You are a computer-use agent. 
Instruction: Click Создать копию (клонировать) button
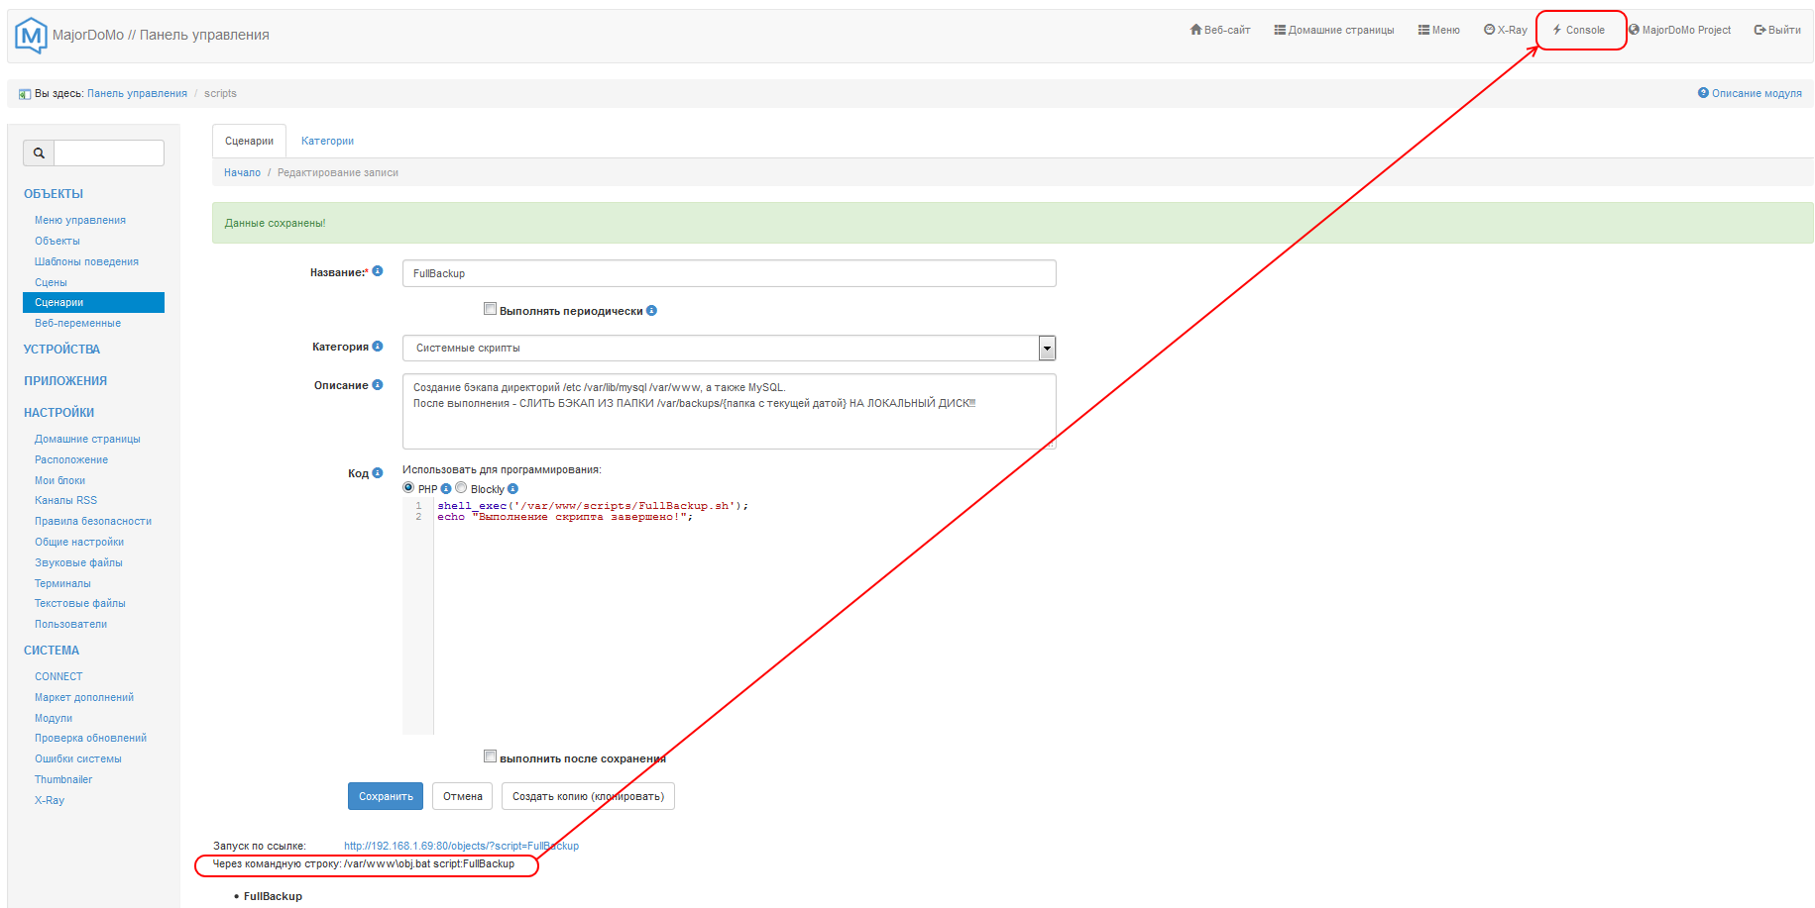click(x=588, y=796)
